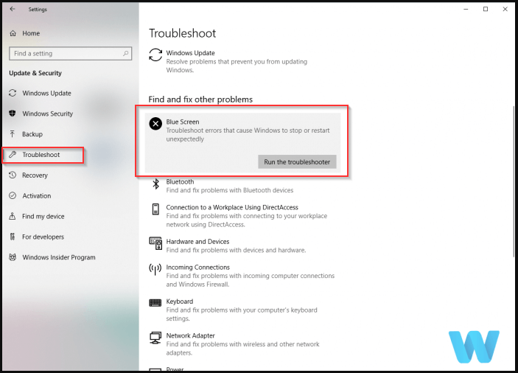The height and width of the screenshot is (373, 518).
Task: Click the Update & Security section heading
Action: (x=35, y=73)
